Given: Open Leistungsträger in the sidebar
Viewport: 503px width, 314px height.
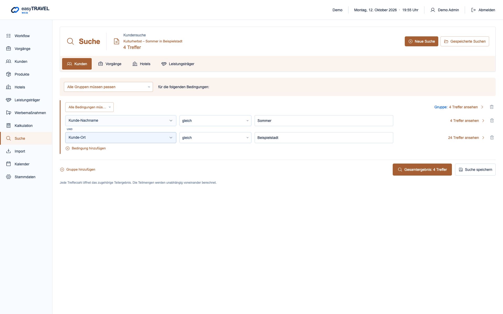Looking at the screenshot, I should coord(26,100).
